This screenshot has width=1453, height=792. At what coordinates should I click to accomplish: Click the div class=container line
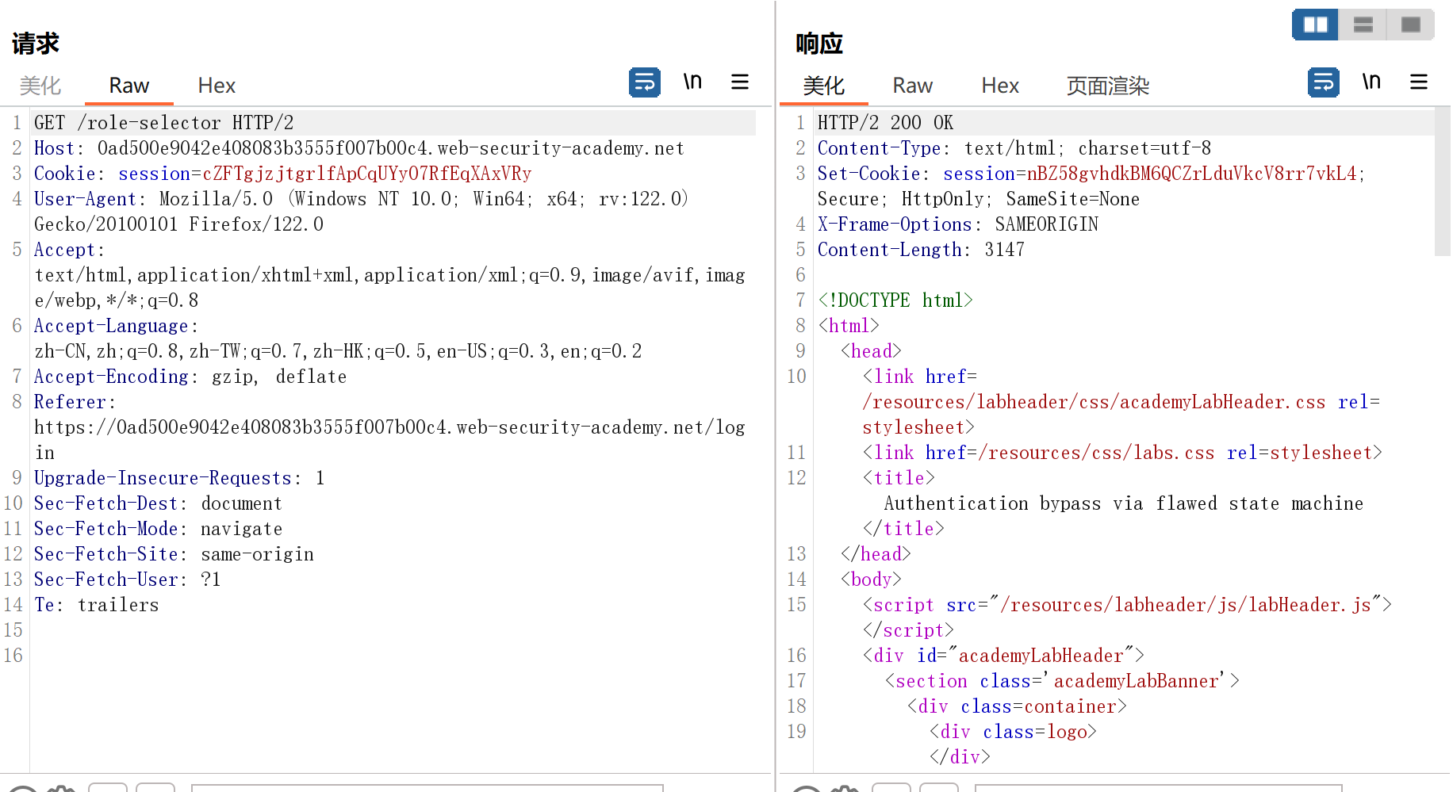pyautogui.click(x=1017, y=706)
